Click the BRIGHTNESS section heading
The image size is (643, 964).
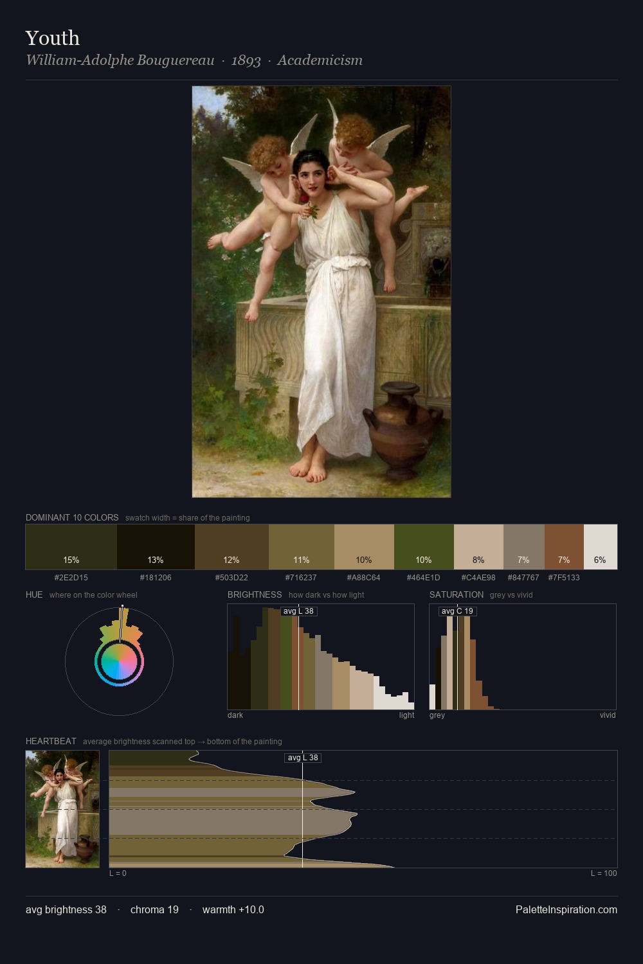255,594
